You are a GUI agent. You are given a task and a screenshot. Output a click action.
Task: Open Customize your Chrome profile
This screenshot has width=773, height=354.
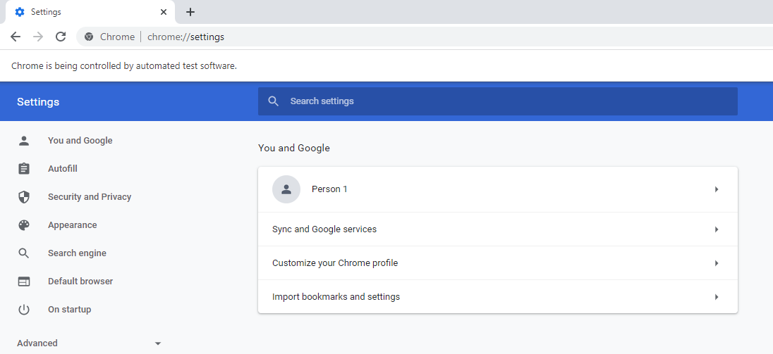pos(497,263)
